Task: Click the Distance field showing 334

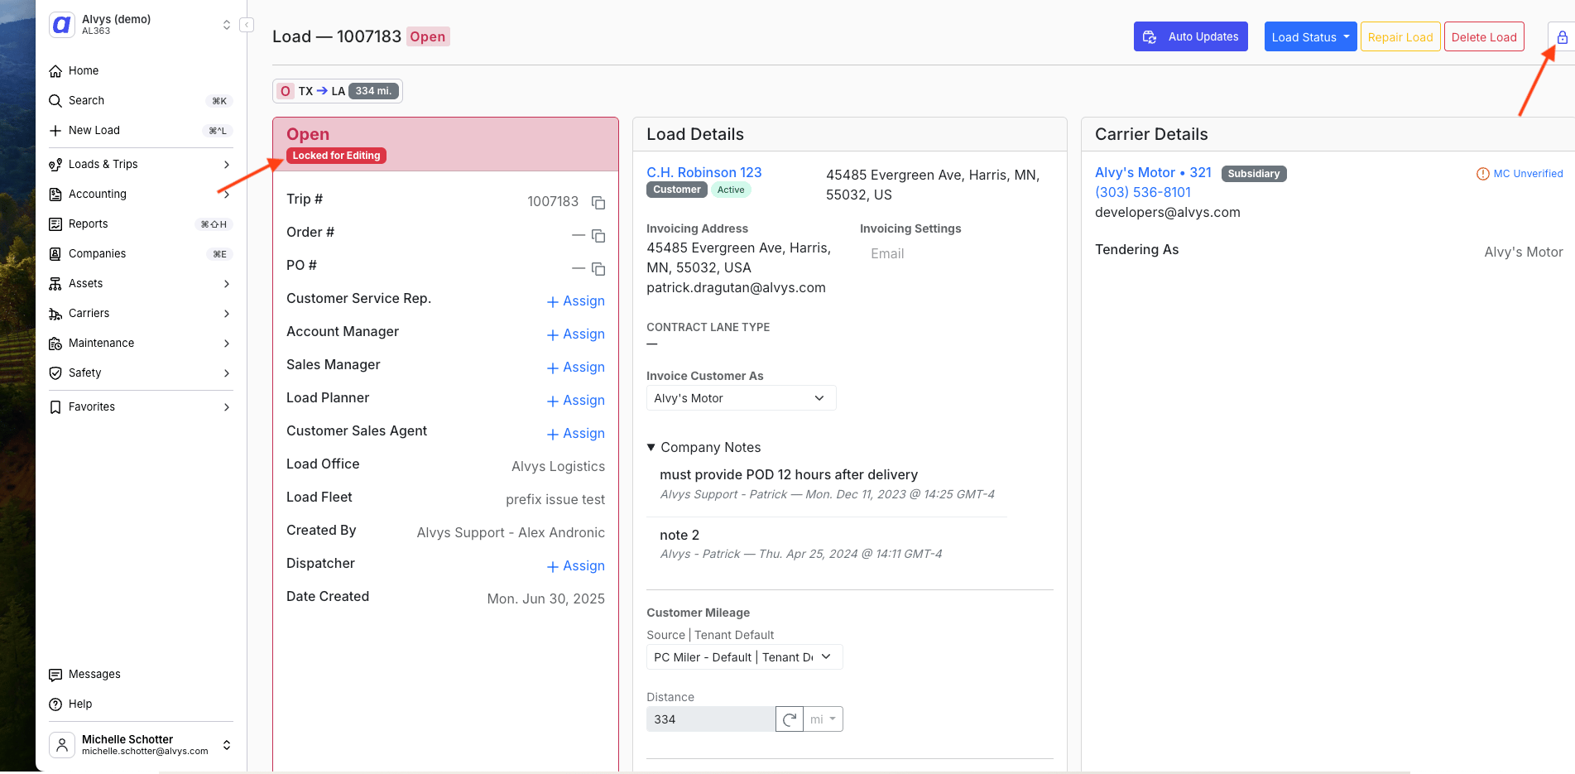Action: (711, 719)
